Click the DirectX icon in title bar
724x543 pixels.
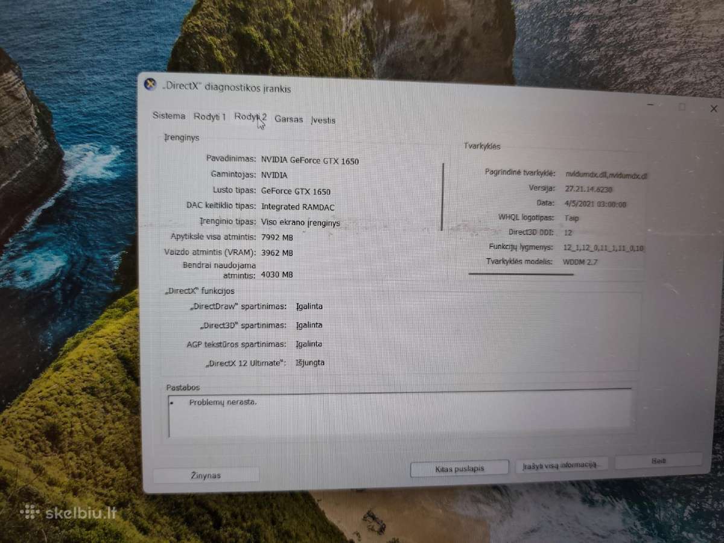(x=150, y=84)
